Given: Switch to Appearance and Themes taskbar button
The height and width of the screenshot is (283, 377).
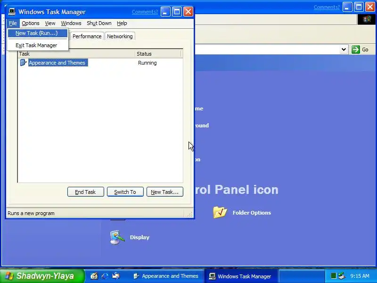Looking at the screenshot, I should coord(166,276).
